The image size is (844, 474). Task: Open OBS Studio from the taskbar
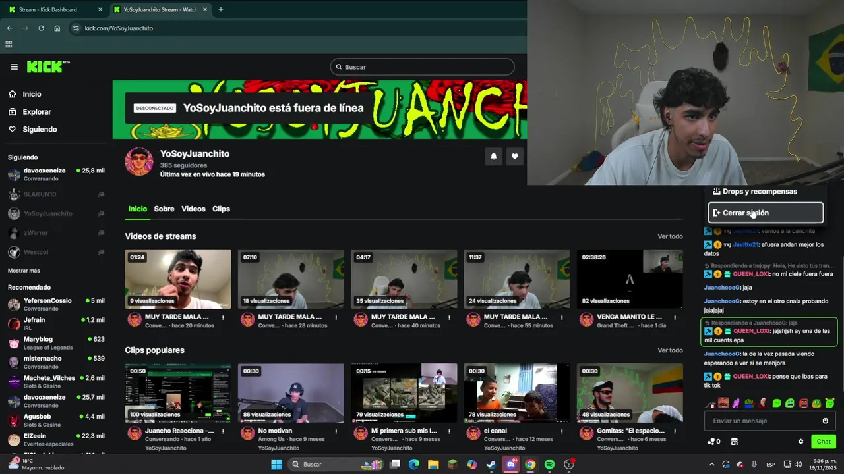569,465
